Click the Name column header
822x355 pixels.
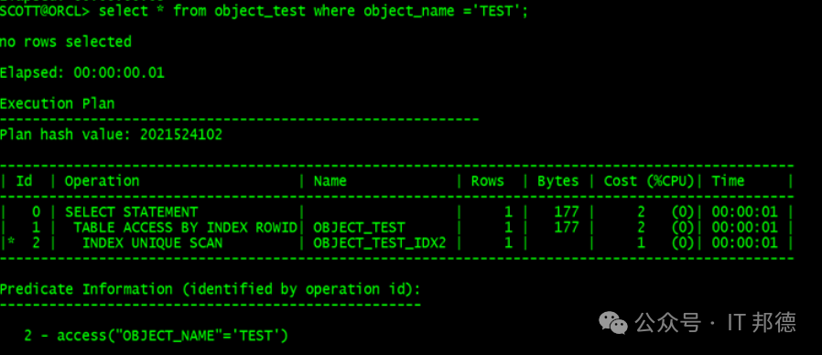click(330, 181)
